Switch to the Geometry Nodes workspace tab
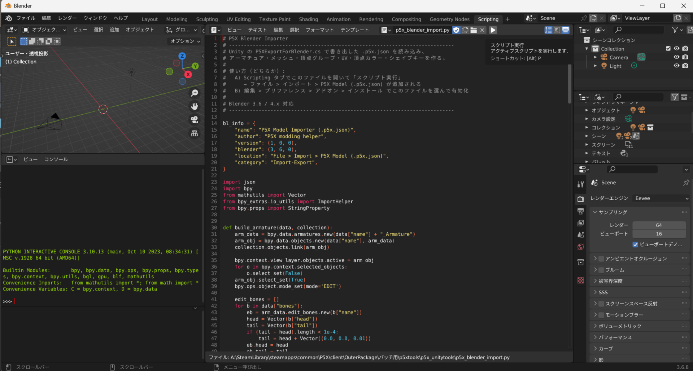The height and width of the screenshot is (371, 693). [449, 19]
